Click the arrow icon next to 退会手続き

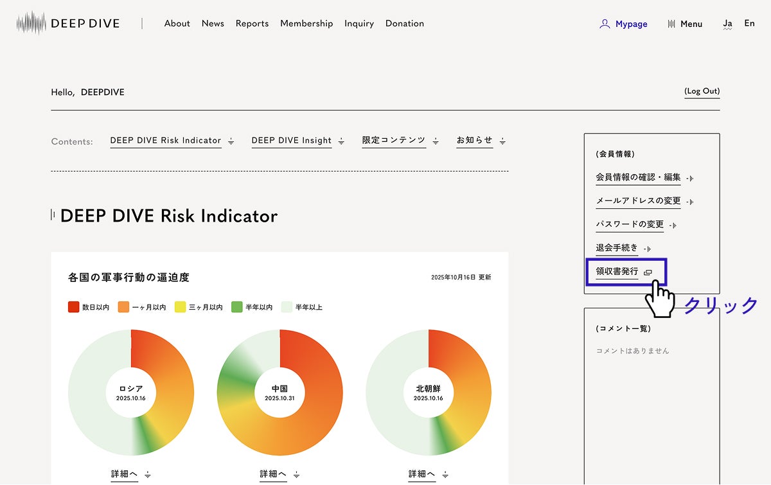click(647, 249)
